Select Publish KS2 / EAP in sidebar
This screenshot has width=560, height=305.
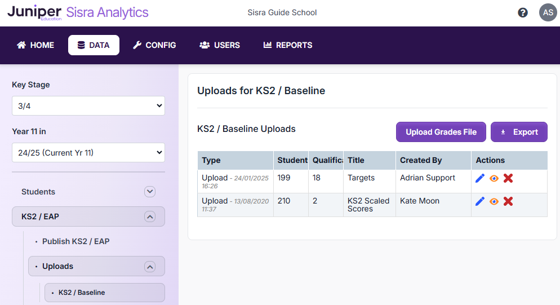(75, 241)
